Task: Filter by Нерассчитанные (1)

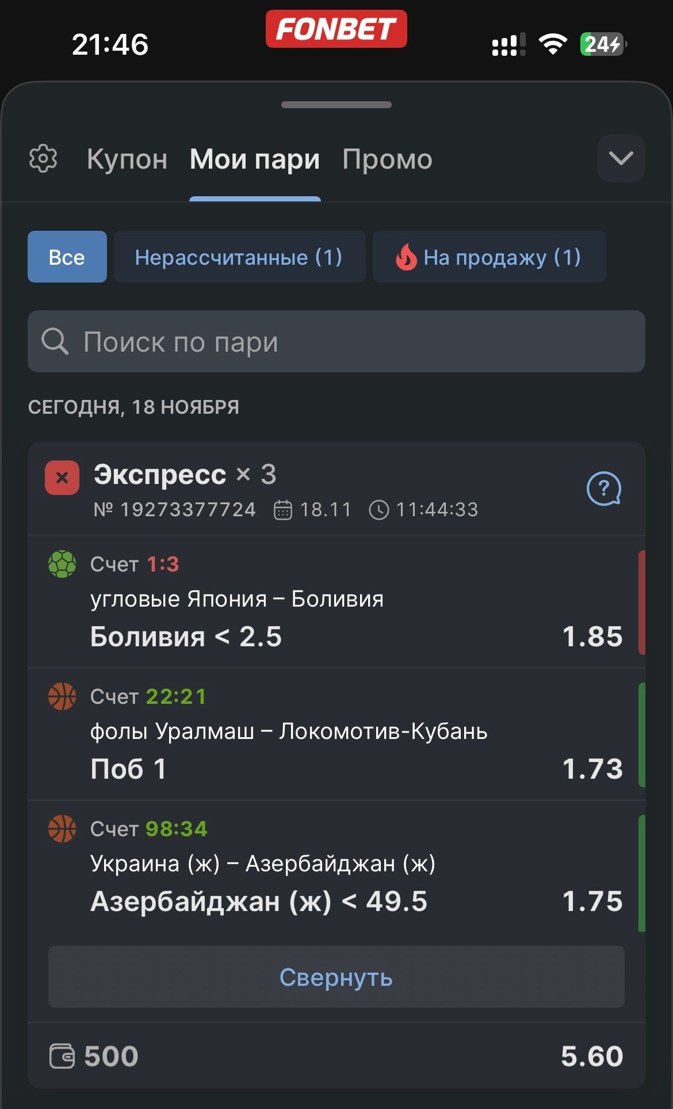Action: 239,257
